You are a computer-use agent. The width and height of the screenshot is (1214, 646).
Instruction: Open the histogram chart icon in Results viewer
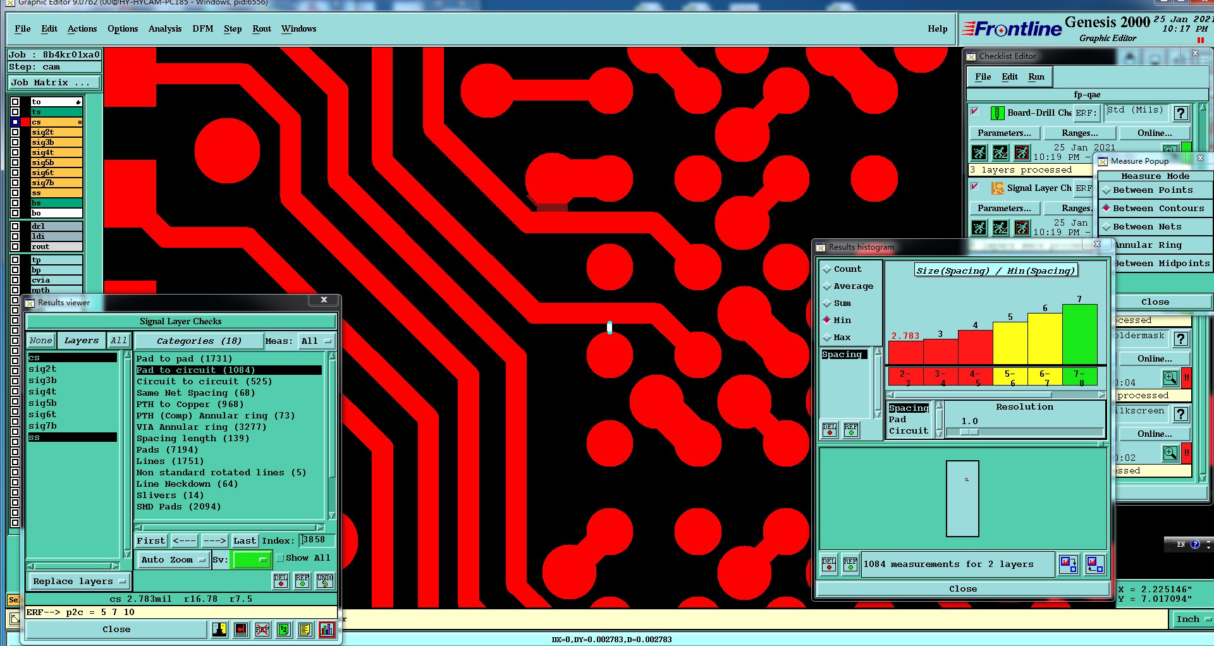[327, 630]
